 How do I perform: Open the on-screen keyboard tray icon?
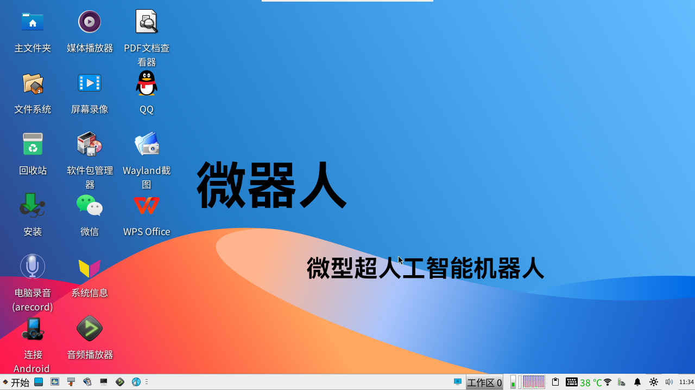click(x=571, y=382)
